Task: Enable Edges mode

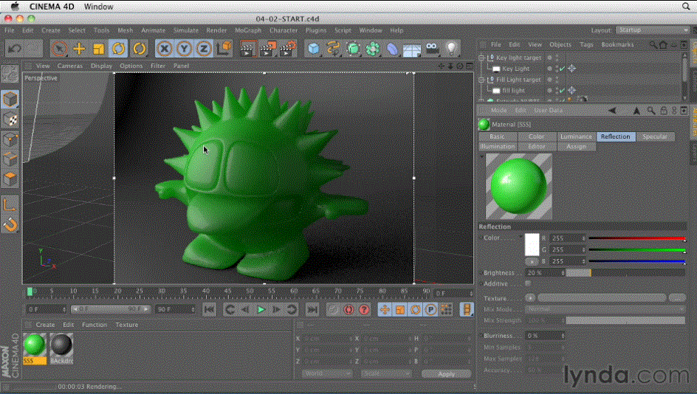Action: pos(10,159)
